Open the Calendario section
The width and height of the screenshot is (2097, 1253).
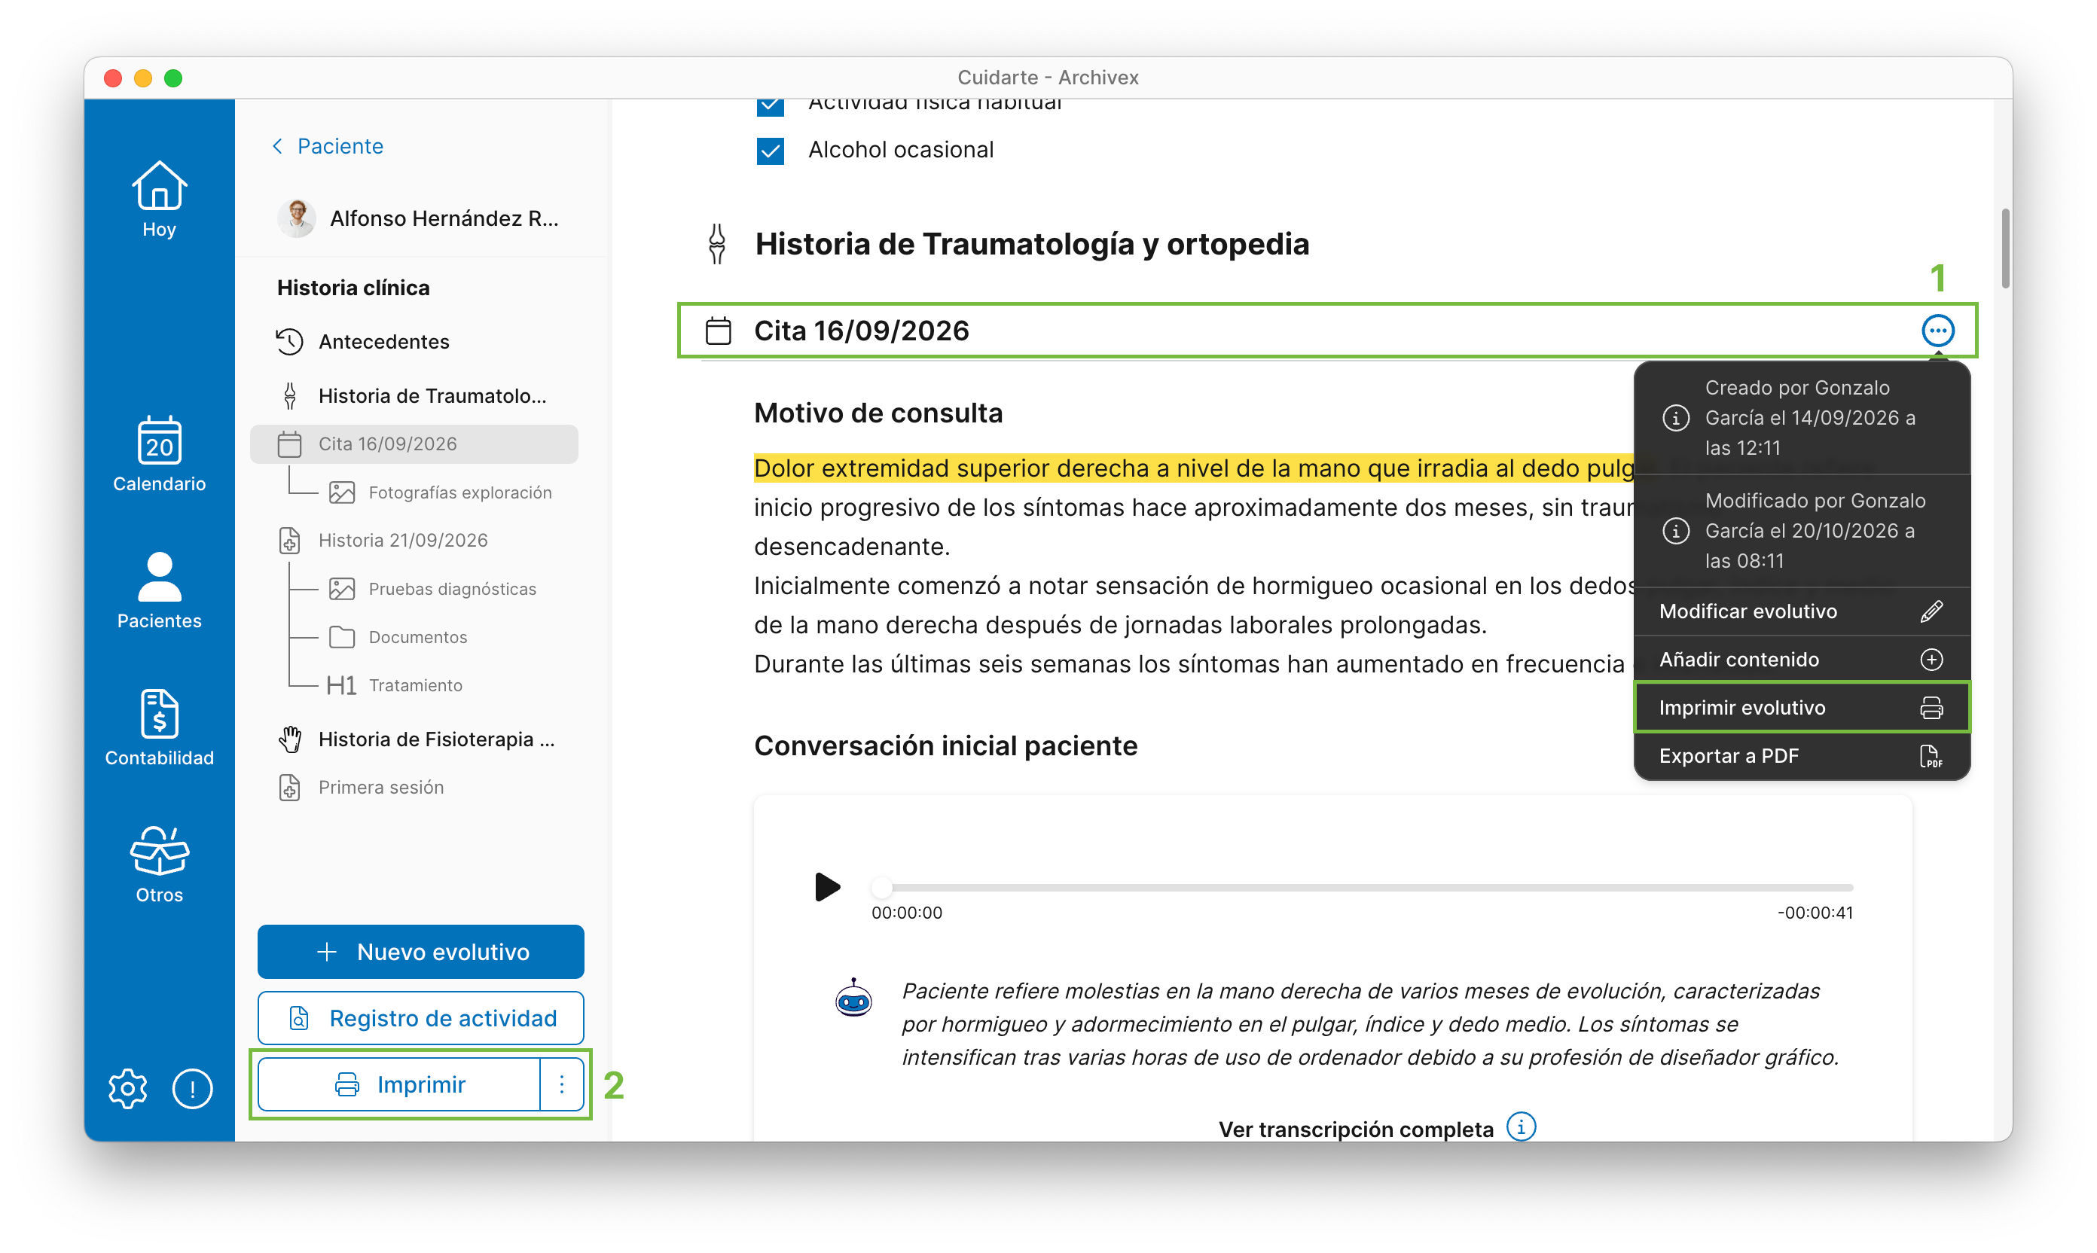tap(159, 454)
